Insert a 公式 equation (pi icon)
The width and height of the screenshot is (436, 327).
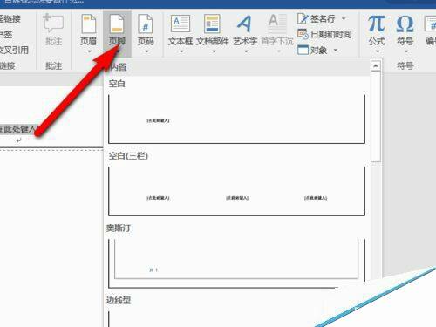[x=377, y=24]
